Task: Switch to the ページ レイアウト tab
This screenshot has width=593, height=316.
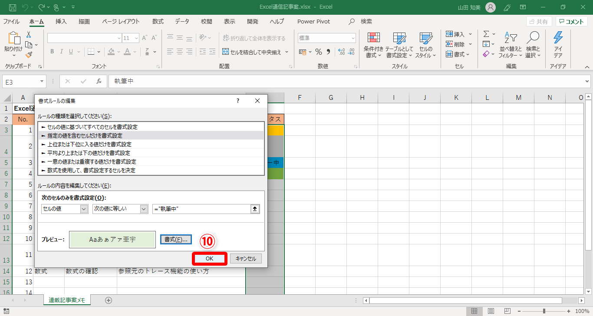Action: pyautogui.click(x=121, y=21)
